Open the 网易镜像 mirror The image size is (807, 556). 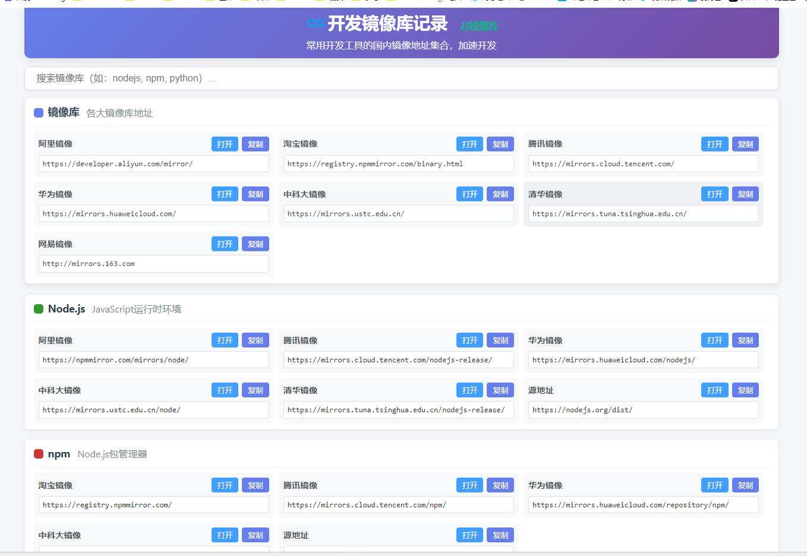pos(225,244)
